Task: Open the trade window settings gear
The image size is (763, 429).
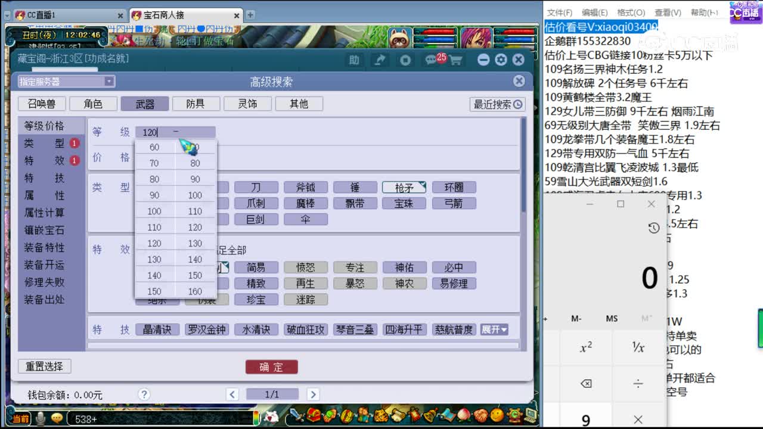Action: click(x=501, y=60)
